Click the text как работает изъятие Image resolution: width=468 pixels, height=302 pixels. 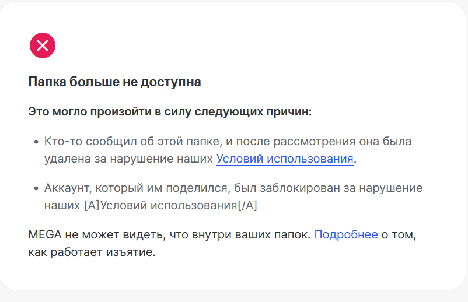[92, 252]
